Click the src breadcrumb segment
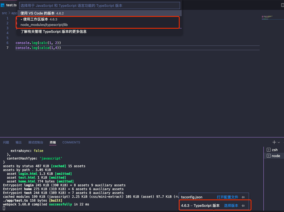Viewport: 284px width, 212px height. [x=4, y=13]
